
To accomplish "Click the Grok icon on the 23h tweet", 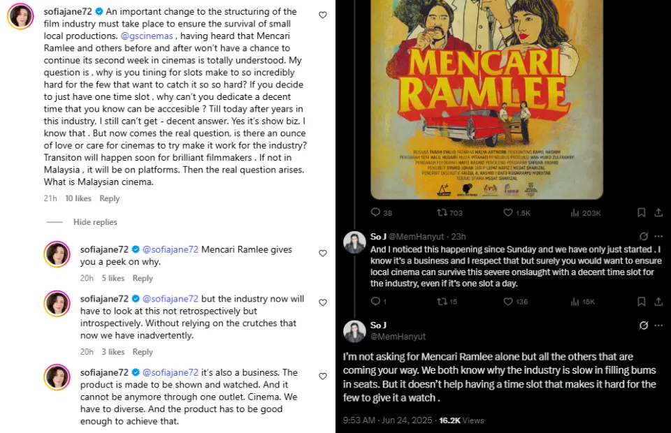I will click(x=644, y=236).
